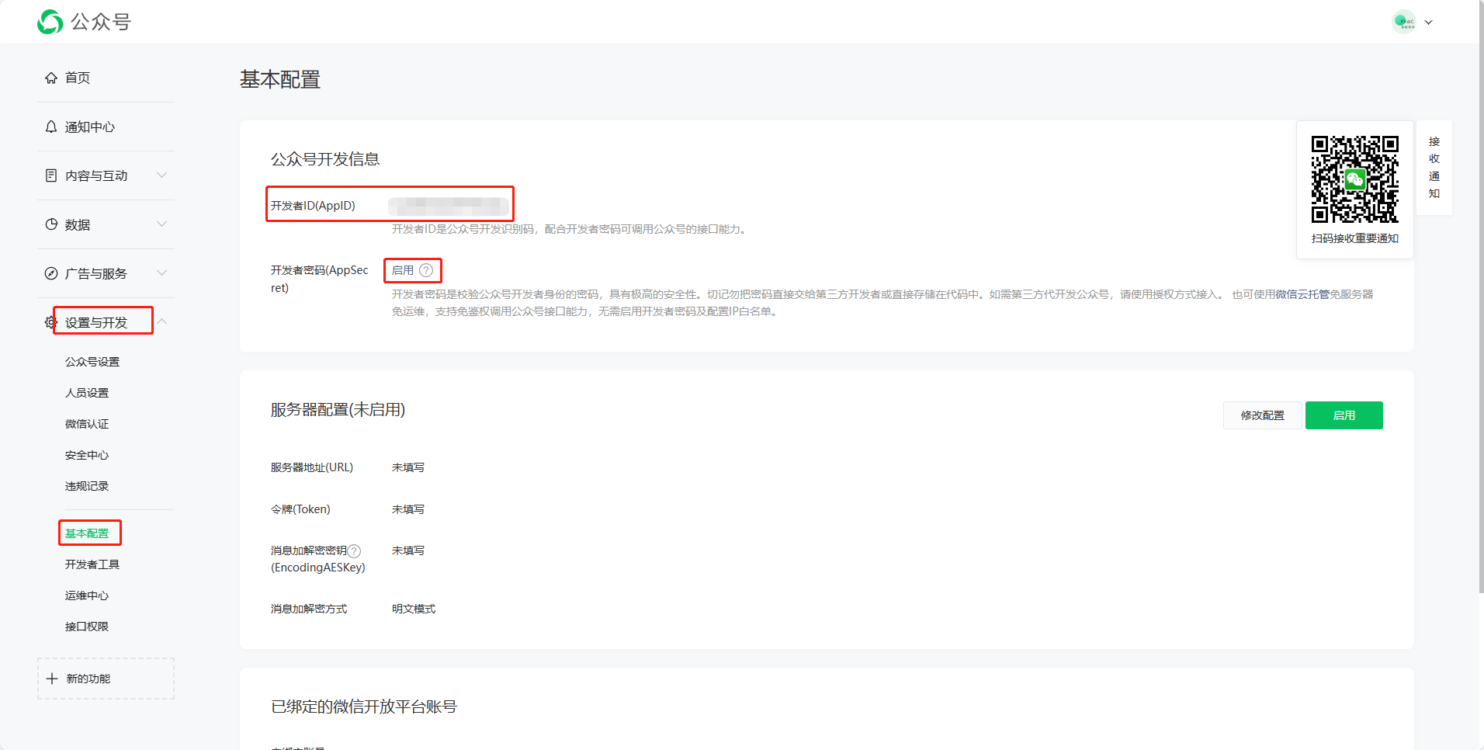Click the green 启用 server config button
Viewport: 1484px width, 750px height.
click(x=1344, y=415)
